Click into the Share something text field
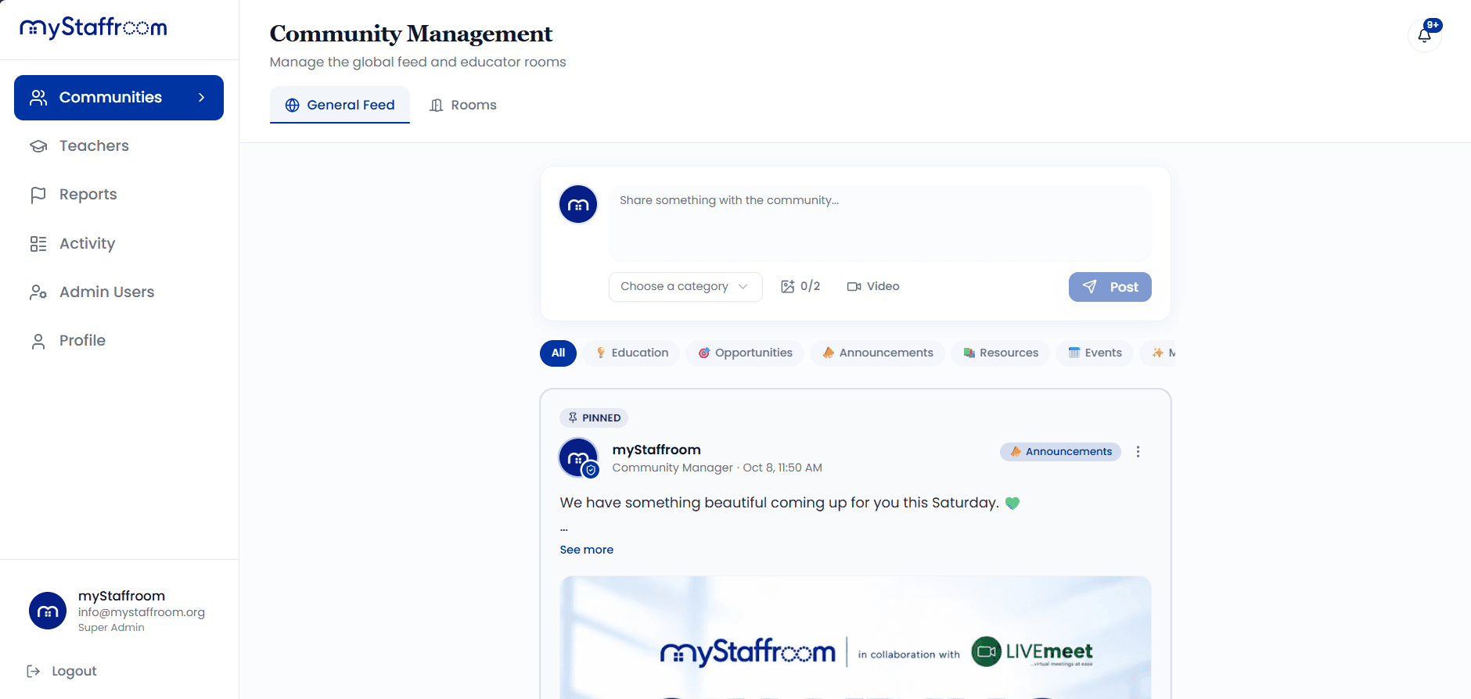 point(880,223)
